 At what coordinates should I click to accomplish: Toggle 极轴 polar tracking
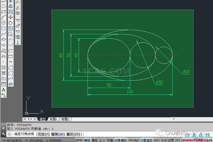click(x=110, y=140)
